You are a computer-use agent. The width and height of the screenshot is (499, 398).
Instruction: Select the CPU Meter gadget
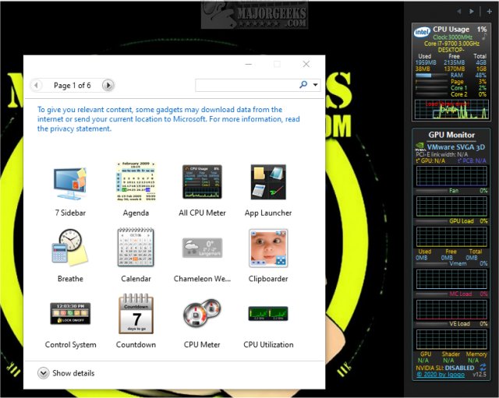click(202, 314)
